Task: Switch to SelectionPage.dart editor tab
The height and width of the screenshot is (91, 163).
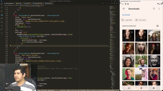Action: coord(9,3)
